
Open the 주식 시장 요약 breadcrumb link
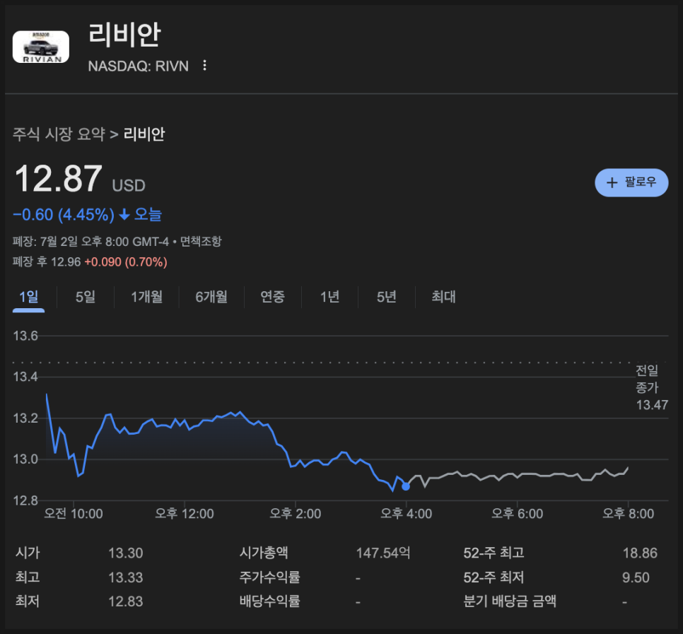point(59,134)
